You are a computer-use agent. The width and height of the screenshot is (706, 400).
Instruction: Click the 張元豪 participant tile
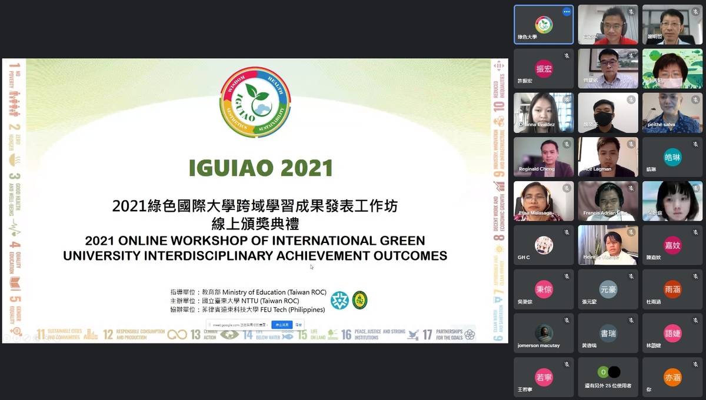click(608, 289)
